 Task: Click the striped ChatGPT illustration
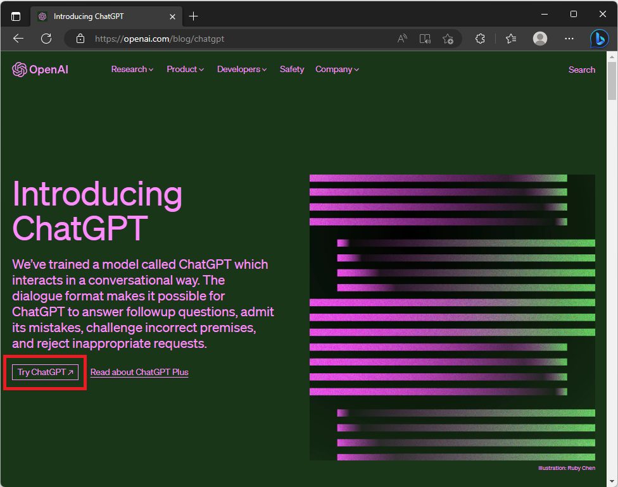tap(452, 317)
